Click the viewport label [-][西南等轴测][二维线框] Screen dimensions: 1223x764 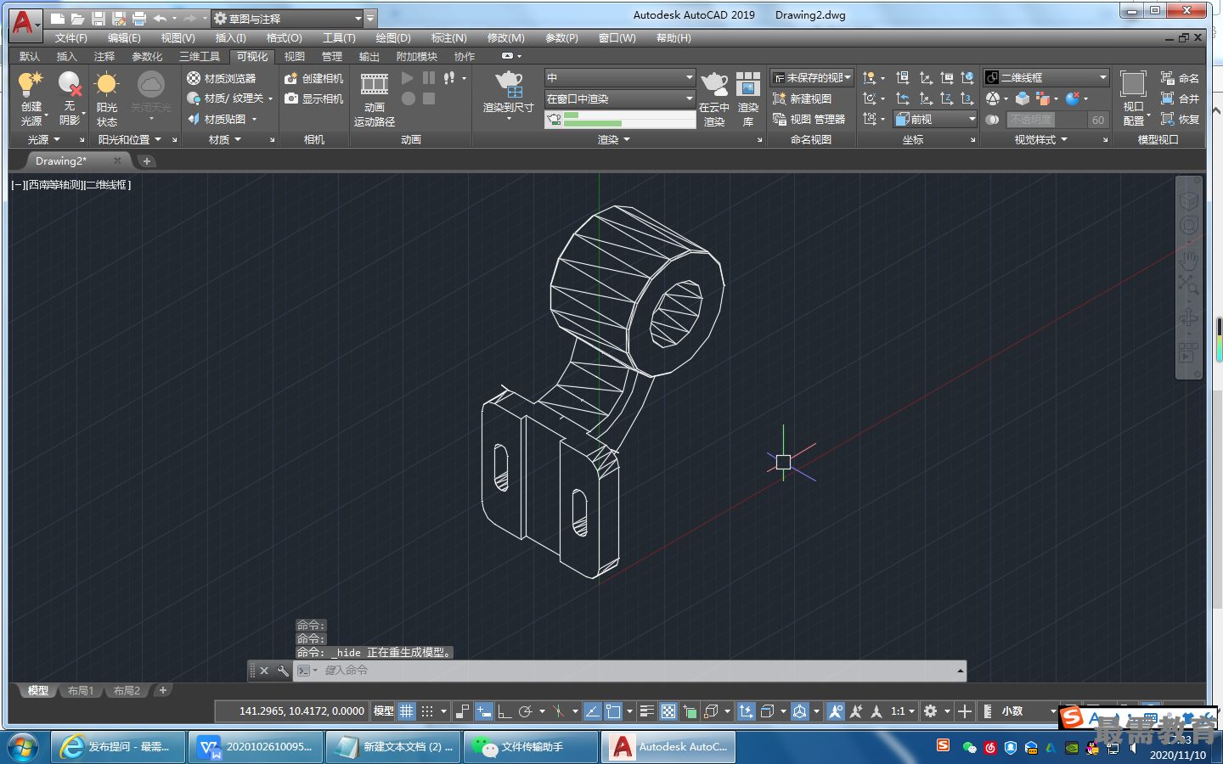click(71, 184)
